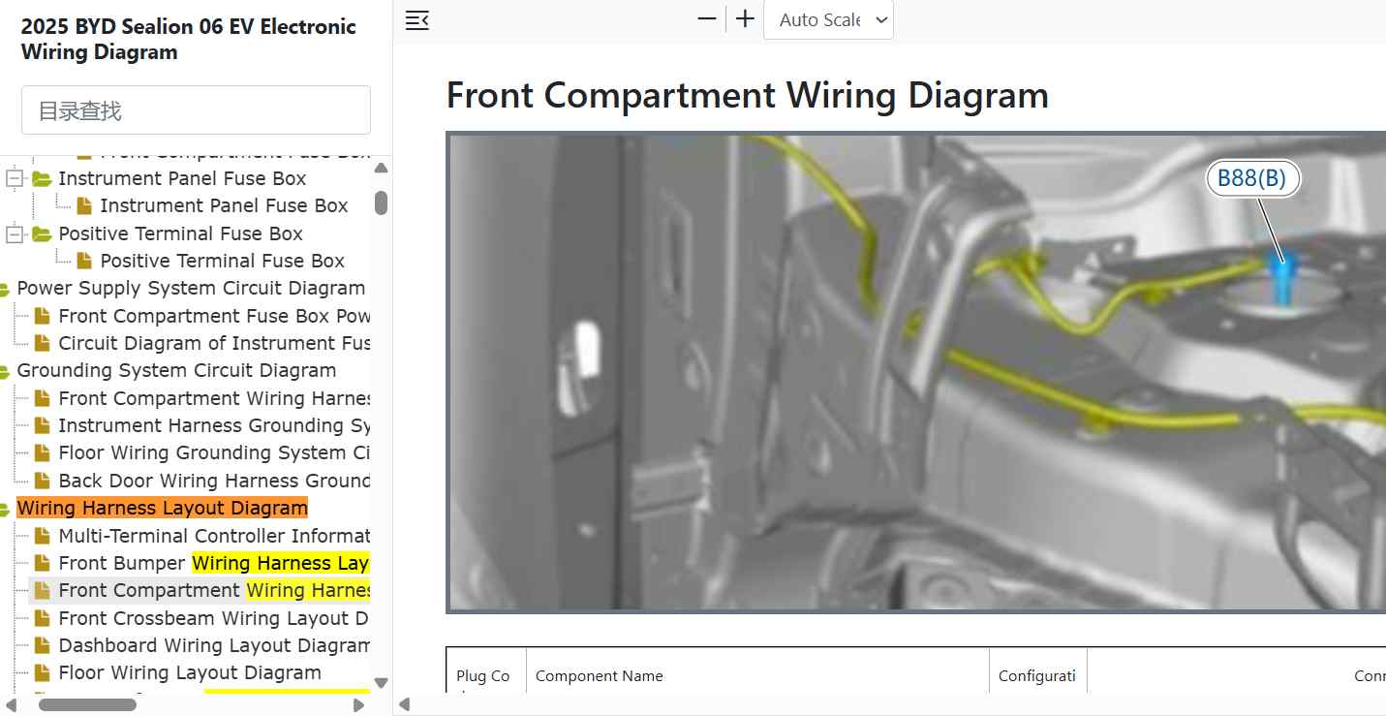The image size is (1386, 716).
Task: Click document icon beside Multi-Terminal Controller item
Action: point(42,536)
